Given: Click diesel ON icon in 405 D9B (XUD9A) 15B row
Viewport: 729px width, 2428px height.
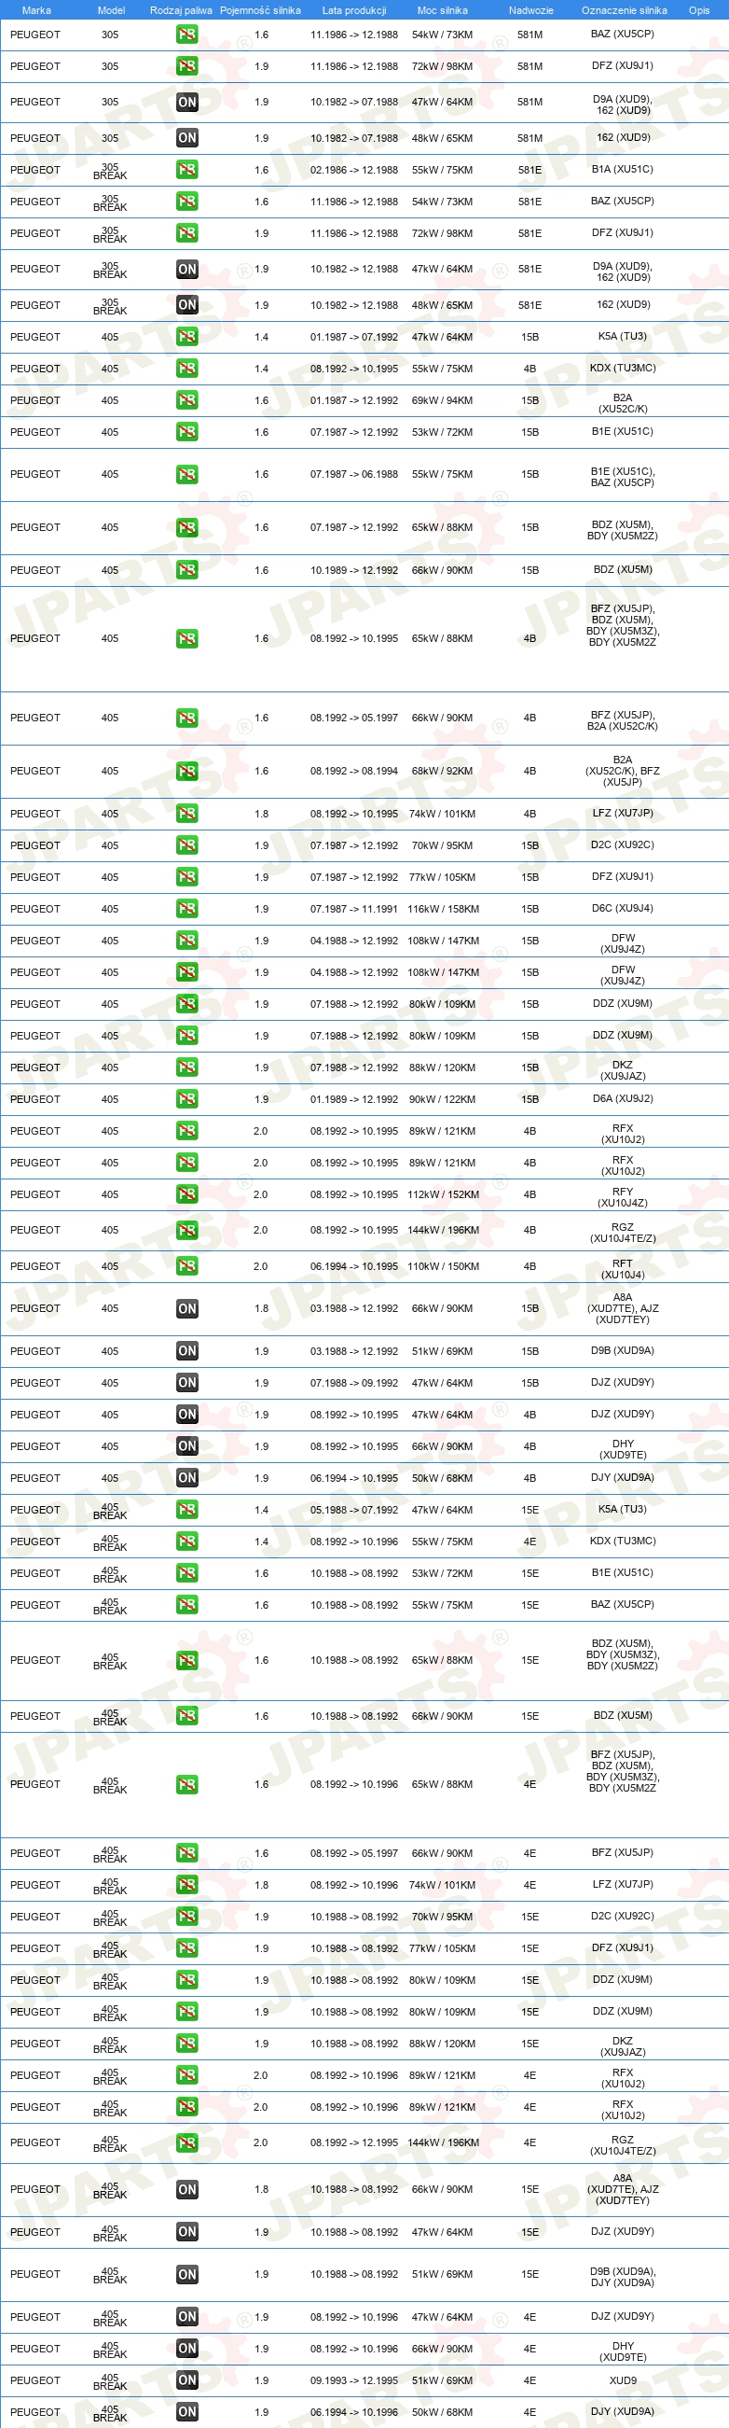Looking at the screenshot, I should (186, 1351).
